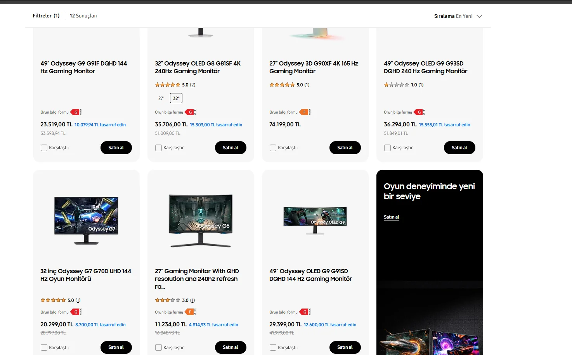Screen dimensions: 572x355
Task: Tick Karşılaştır checkbox for Odyssey G9 G91F
Action: tap(44, 148)
